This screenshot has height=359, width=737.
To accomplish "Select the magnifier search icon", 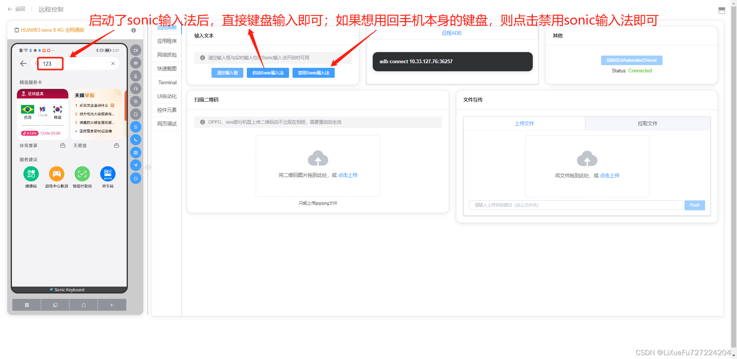I will pyautogui.click(x=136, y=114).
